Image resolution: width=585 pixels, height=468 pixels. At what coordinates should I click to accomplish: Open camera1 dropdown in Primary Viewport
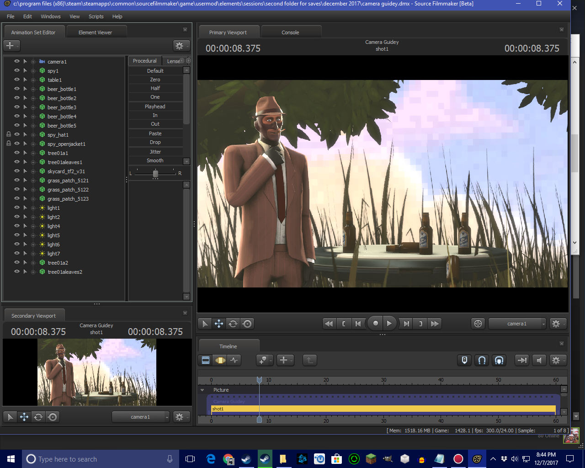(x=517, y=324)
